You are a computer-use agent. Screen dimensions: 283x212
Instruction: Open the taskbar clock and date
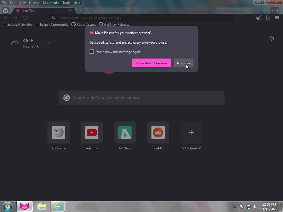point(269,207)
